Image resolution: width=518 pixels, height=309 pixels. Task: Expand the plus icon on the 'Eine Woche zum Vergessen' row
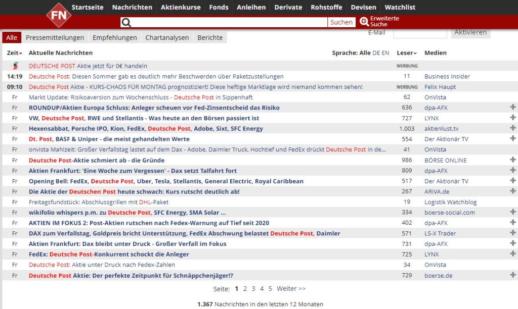click(x=513, y=170)
